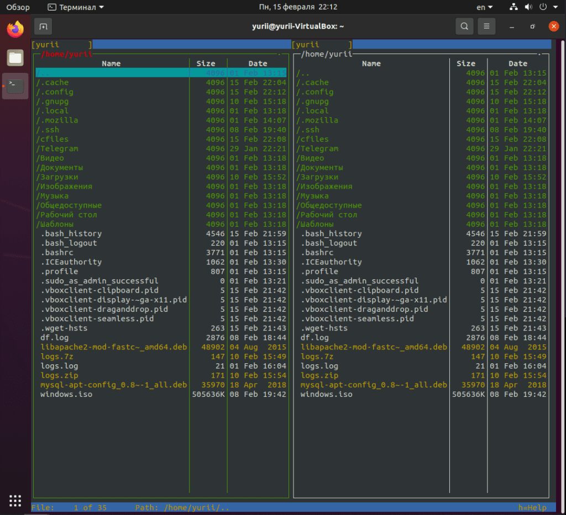Select the yurii tab in right pane
Screen dimensions: 566x515
(x=321, y=45)
